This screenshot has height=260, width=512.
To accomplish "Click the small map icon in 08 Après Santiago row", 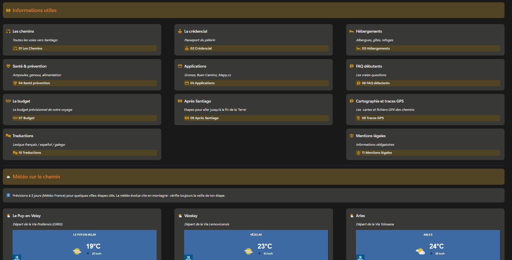I will click(x=187, y=118).
